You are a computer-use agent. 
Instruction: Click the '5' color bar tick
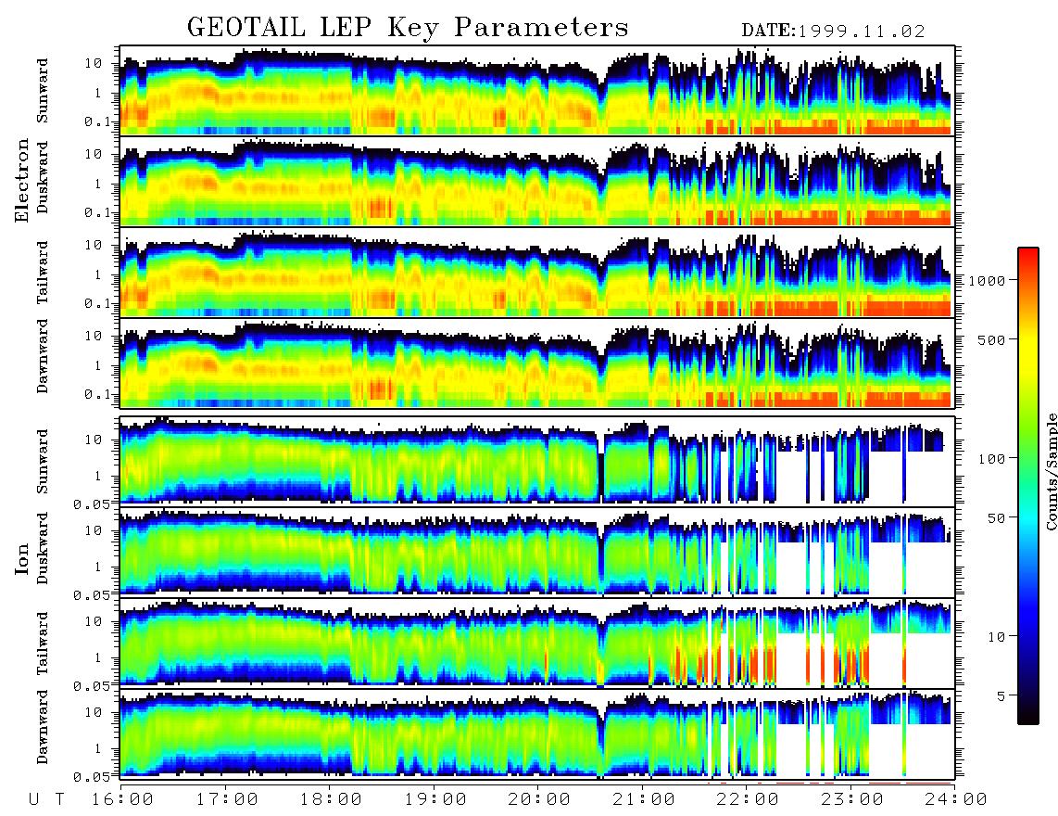coord(1001,695)
